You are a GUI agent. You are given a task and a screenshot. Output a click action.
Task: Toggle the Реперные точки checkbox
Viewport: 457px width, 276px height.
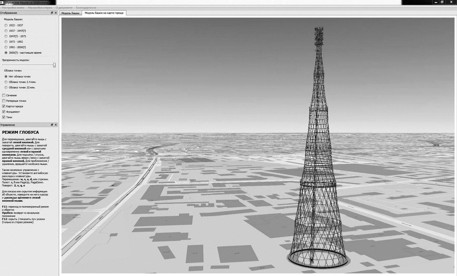[4, 101]
